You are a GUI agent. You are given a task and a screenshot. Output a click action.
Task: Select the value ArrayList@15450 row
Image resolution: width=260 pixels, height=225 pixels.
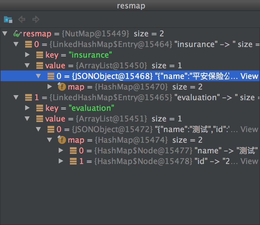pos(112,65)
